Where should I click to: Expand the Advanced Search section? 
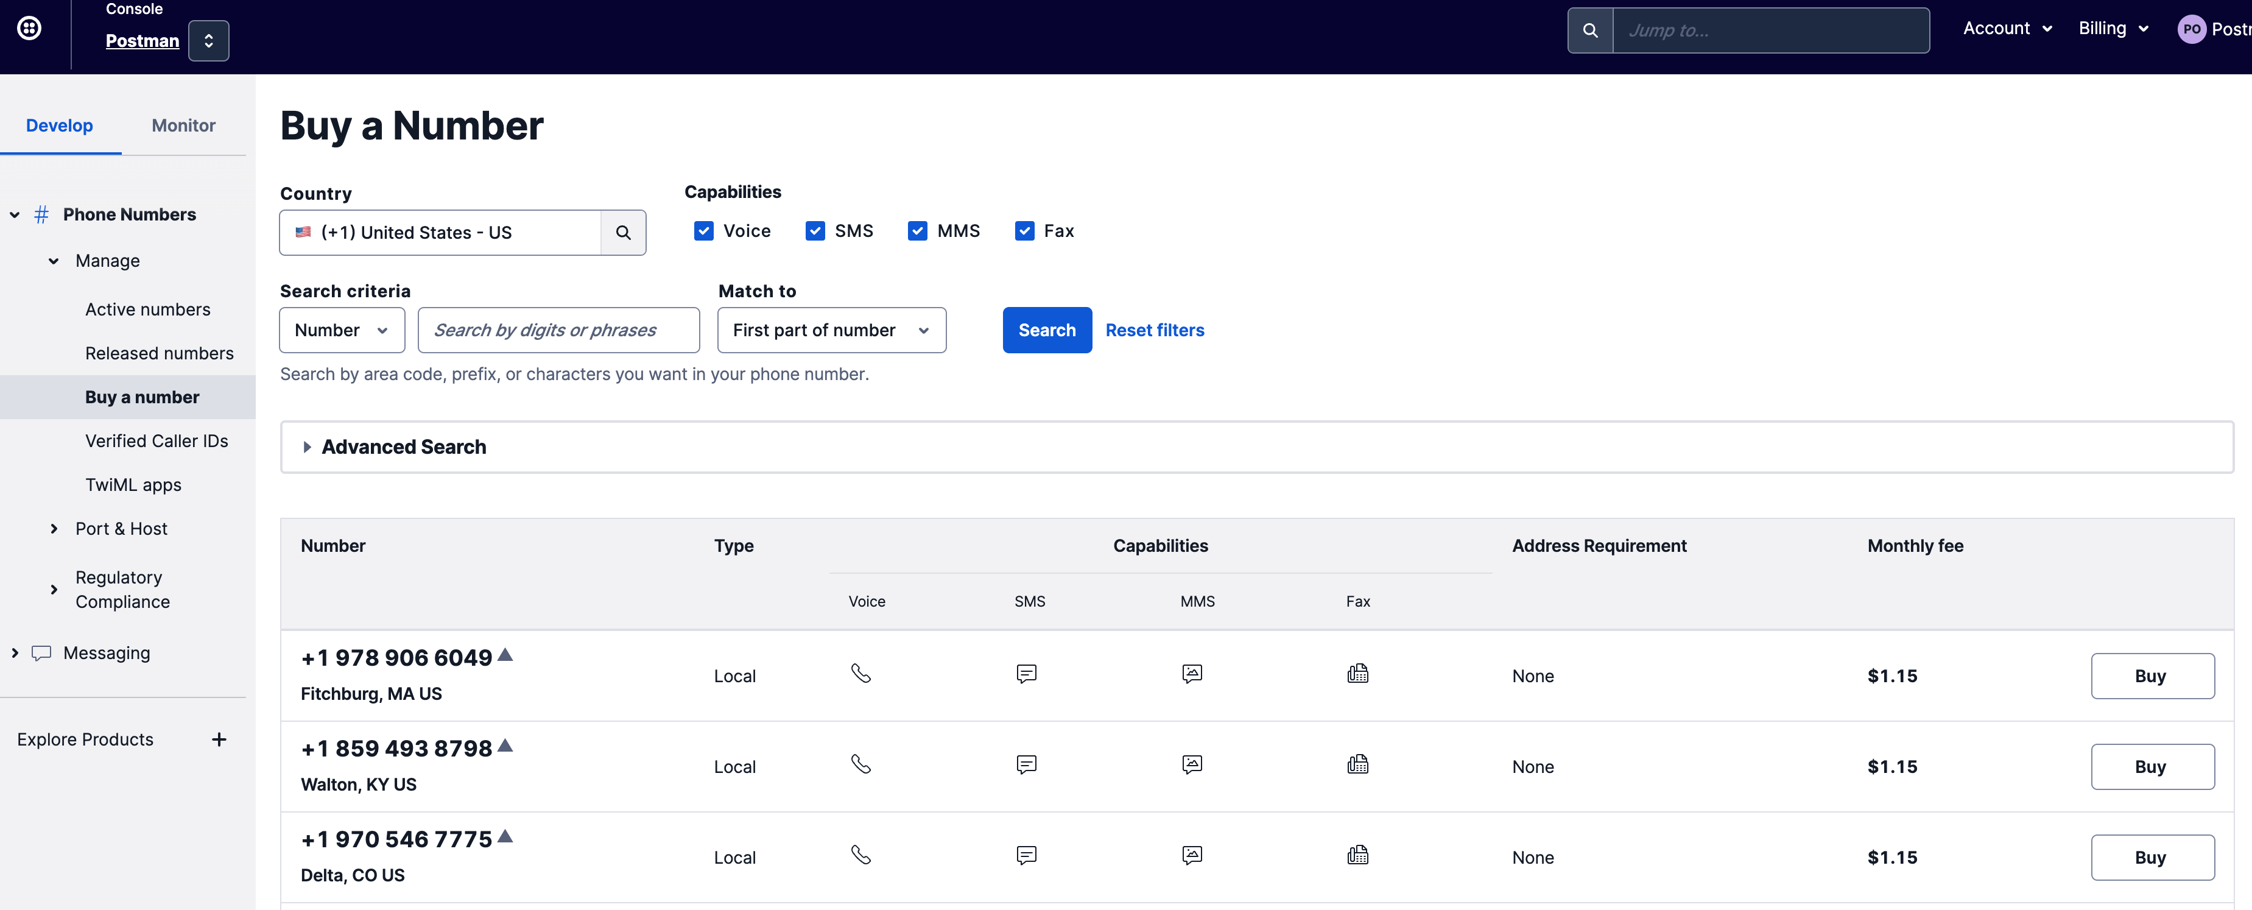[x=403, y=446]
